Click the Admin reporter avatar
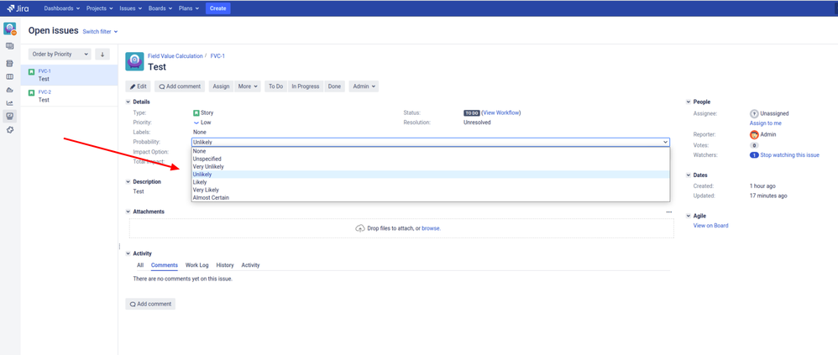Viewport: 838px width, 355px height. (x=754, y=134)
